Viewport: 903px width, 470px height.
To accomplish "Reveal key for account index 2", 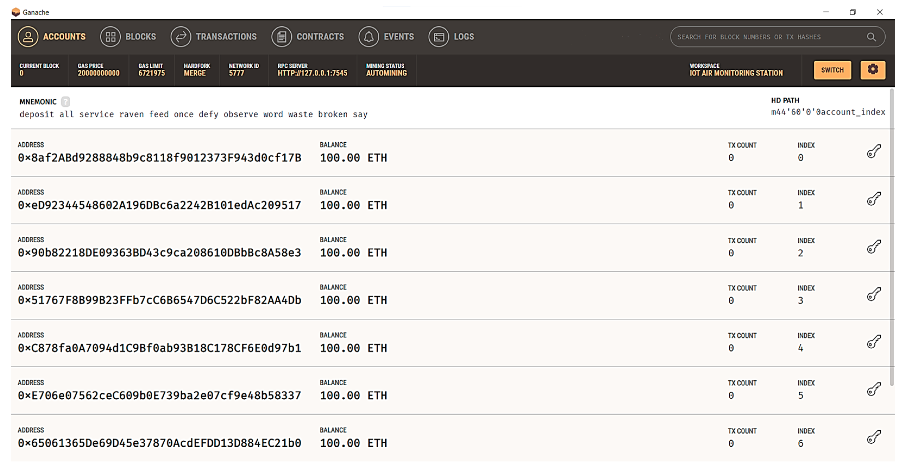I will tap(874, 247).
